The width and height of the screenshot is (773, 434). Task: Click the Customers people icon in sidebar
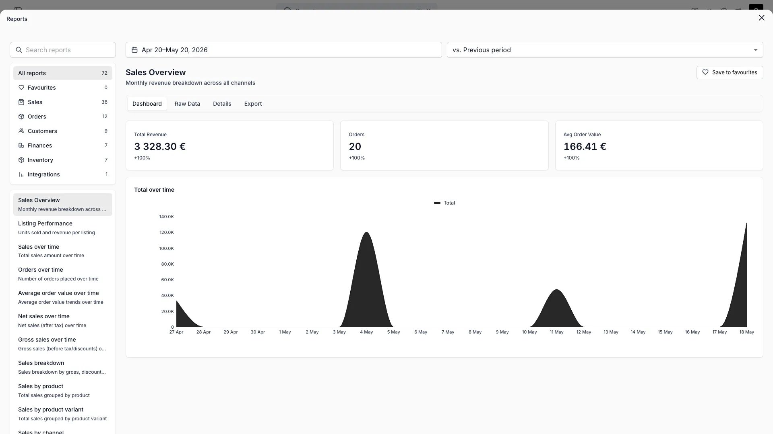(x=21, y=131)
